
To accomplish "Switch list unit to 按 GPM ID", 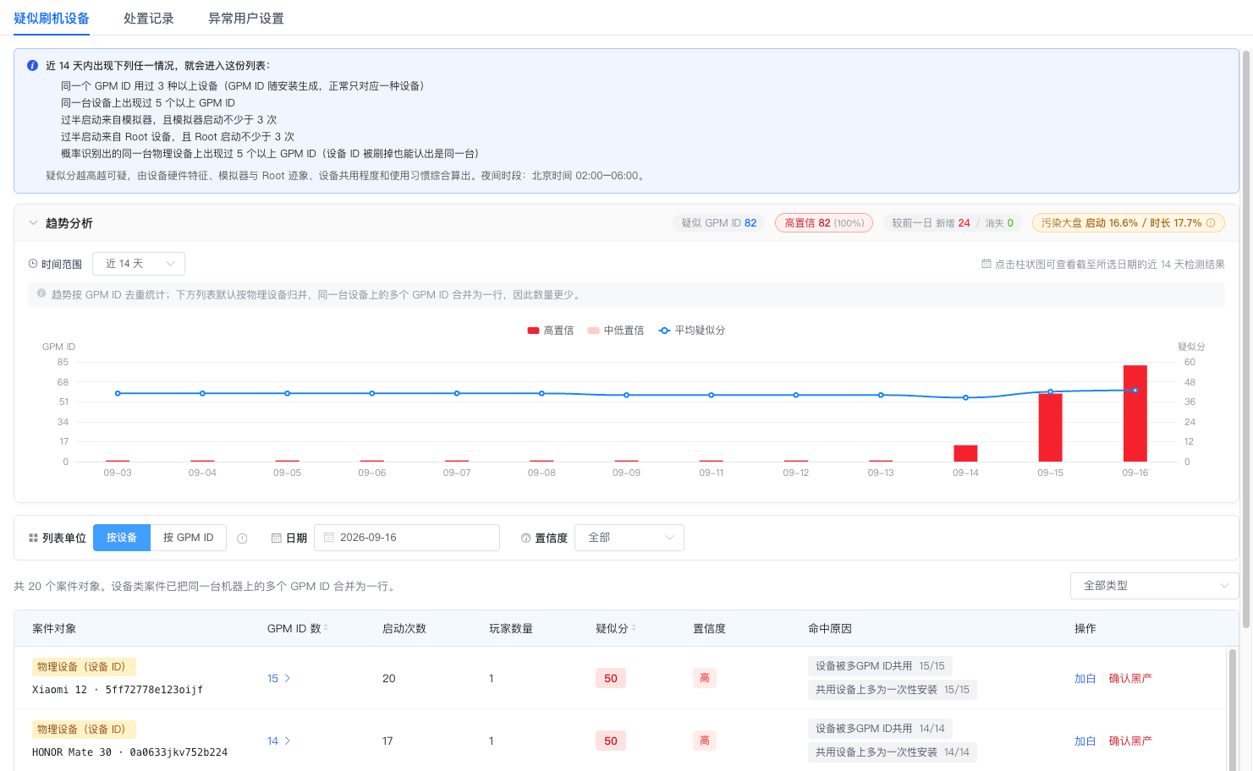I will click(x=189, y=538).
